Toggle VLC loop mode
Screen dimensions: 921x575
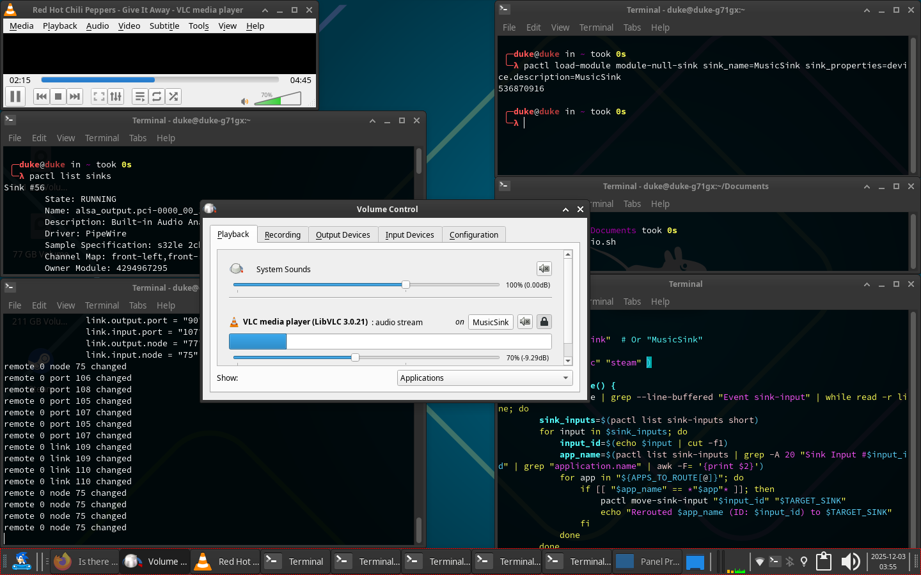[157, 96]
